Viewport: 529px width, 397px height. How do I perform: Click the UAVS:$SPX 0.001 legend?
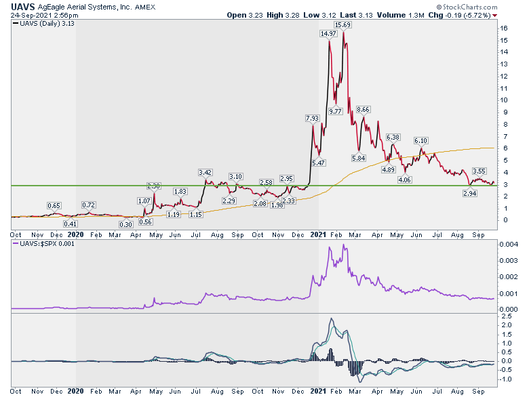(x=43, y=244)
